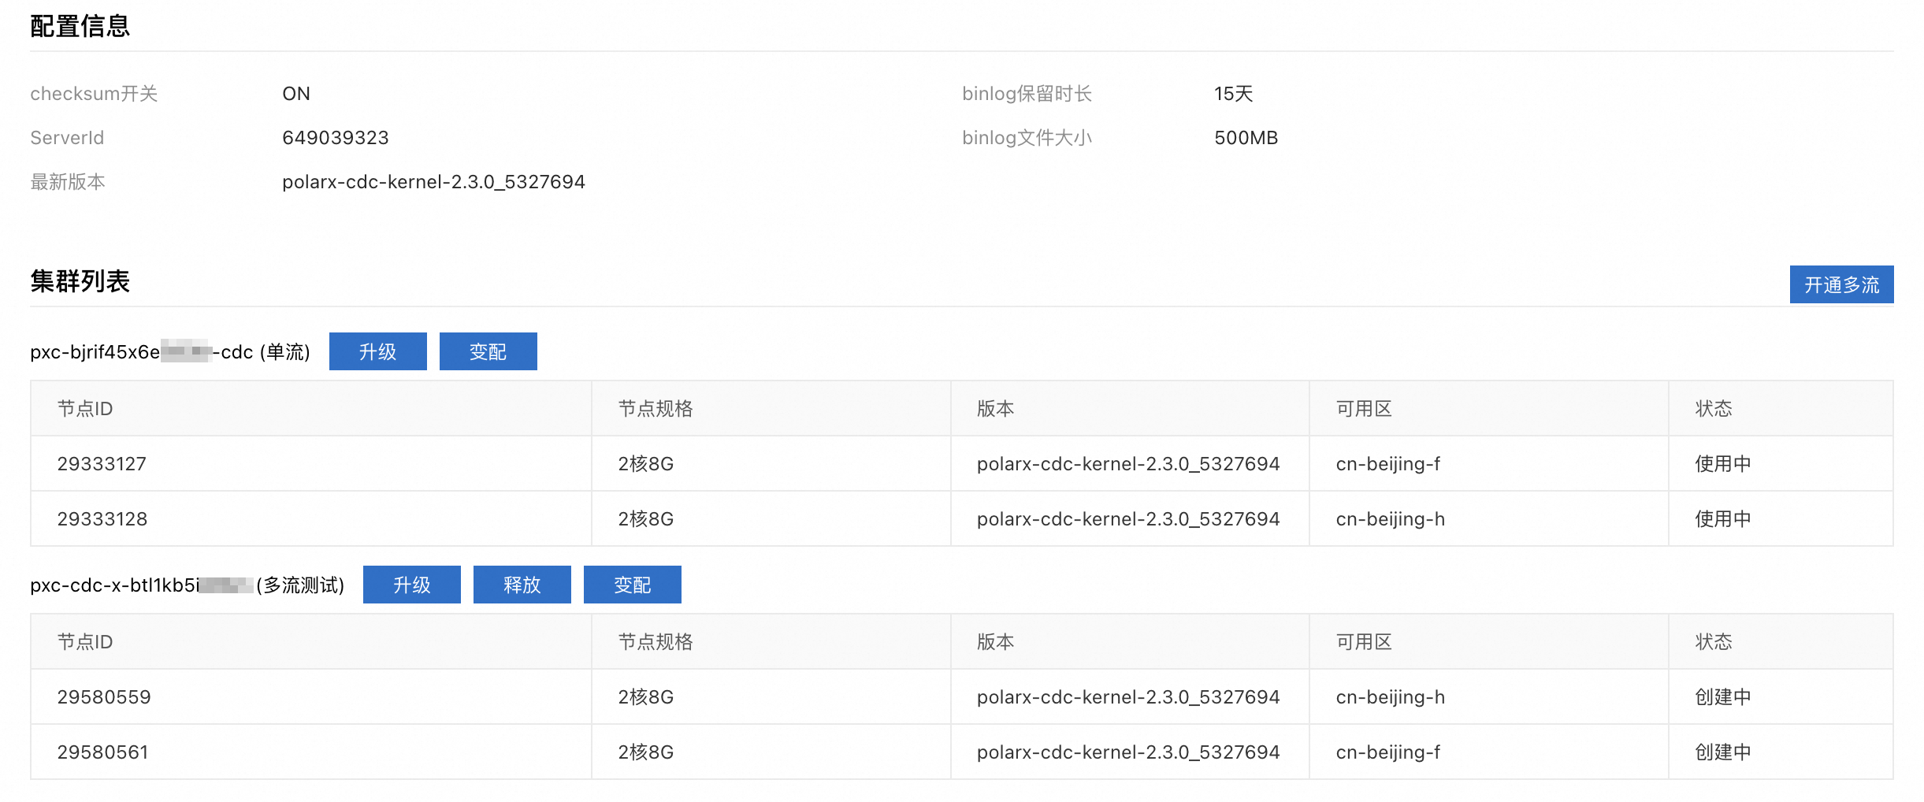Select cn-beijing-h zone of node 29580559
This screenshot has width=1924, height=802.
pos(1391,697)
